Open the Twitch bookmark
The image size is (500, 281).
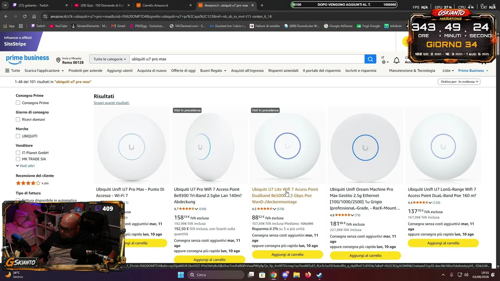click(38, 26)
